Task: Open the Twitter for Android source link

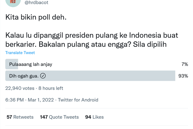Action: 78,100
